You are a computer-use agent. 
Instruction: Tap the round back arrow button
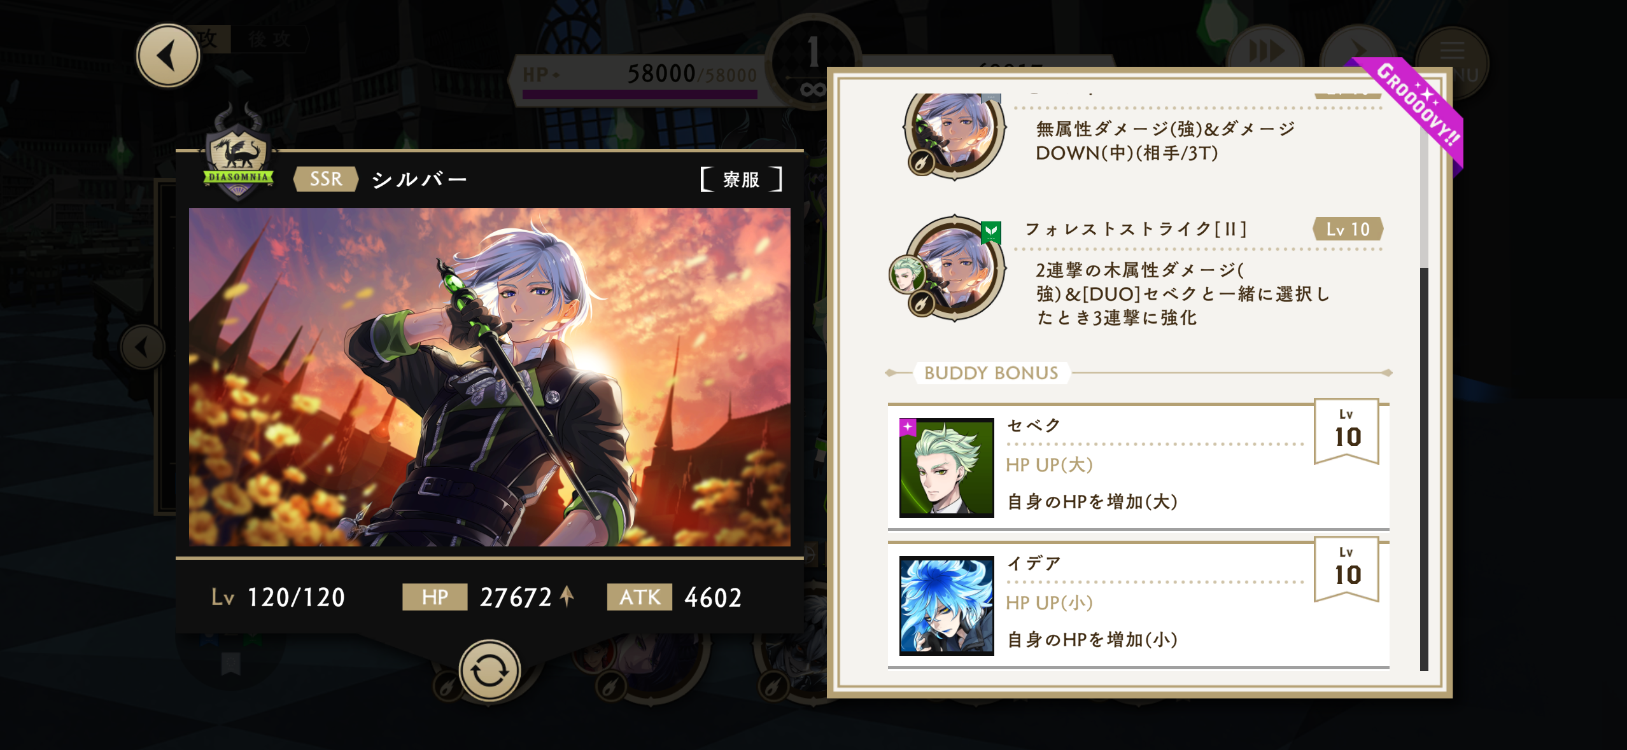[168, 56]
